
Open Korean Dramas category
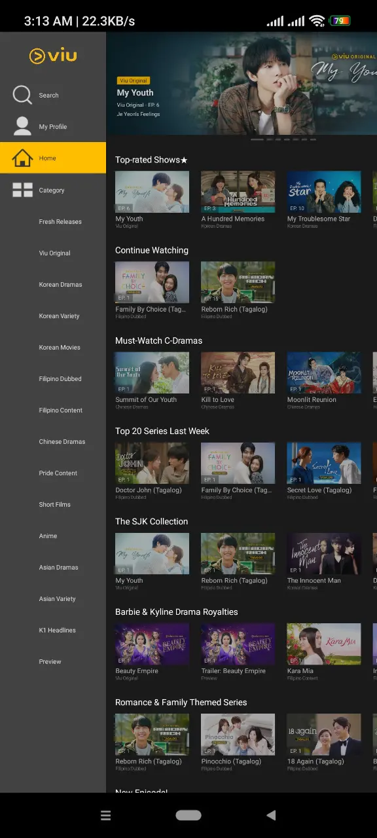[60, 285]
